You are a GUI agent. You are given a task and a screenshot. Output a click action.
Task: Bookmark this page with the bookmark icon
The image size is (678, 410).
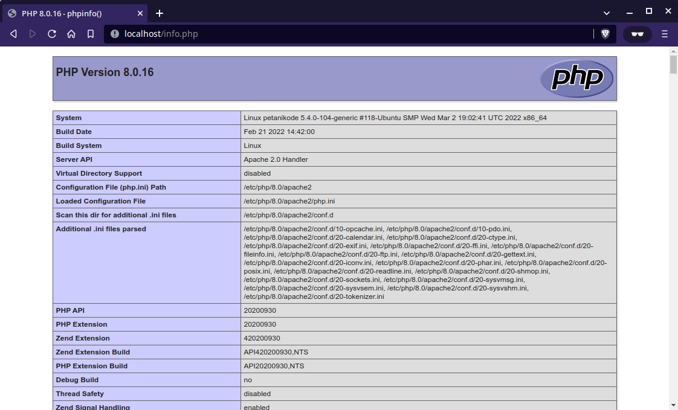click(x=91, y=34)
